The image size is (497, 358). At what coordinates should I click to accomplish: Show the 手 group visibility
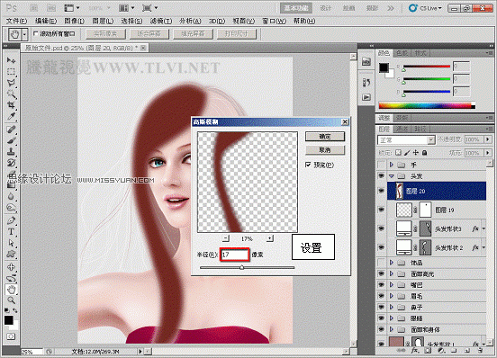click(x=382, y=165)
